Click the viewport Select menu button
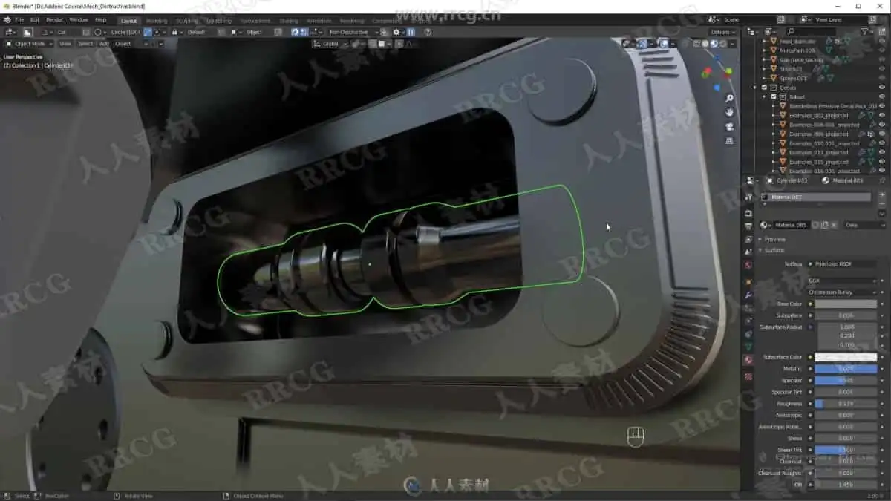Image resolution: width=891 pixels, height=501 pixels. click(x=85, y=44)
